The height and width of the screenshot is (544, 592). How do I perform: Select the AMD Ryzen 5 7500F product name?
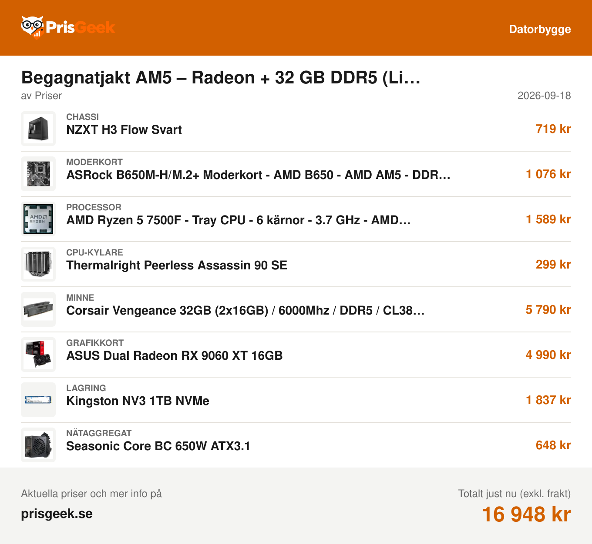click(x=239, y=220)
